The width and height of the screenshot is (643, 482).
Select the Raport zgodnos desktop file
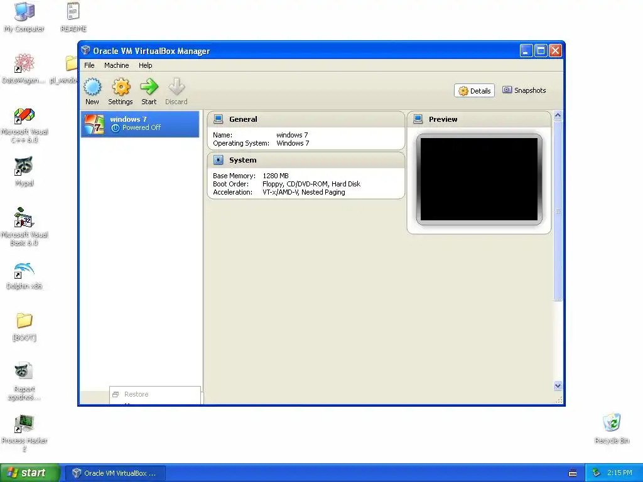[x=24, y=382]
